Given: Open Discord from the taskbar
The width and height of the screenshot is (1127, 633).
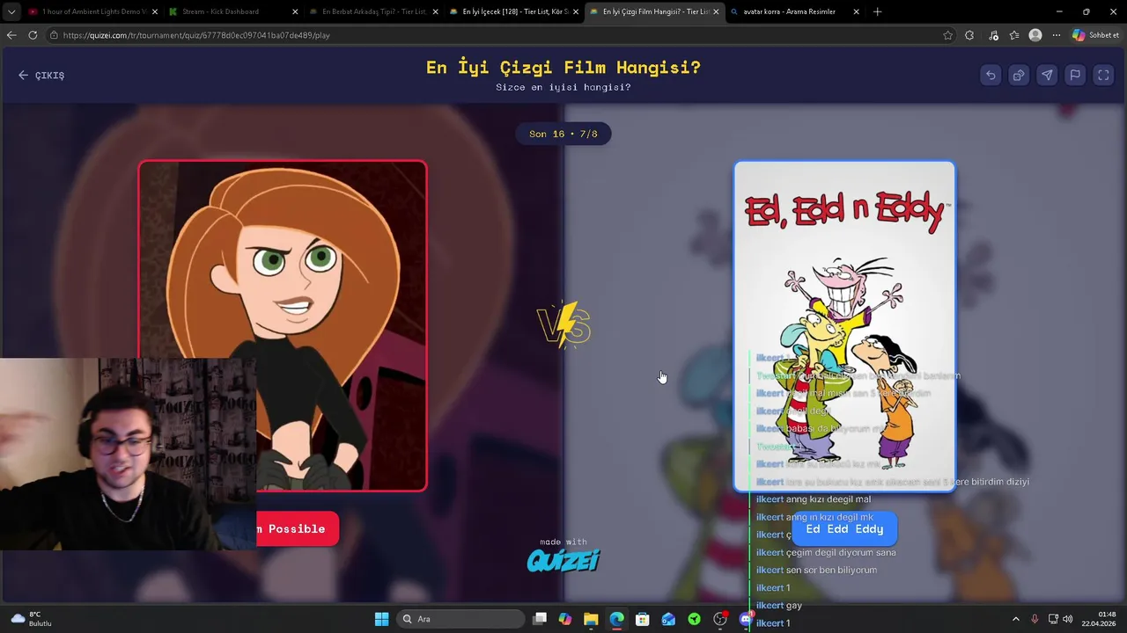Looking at the screenshot, I should (x=746, y=619).
